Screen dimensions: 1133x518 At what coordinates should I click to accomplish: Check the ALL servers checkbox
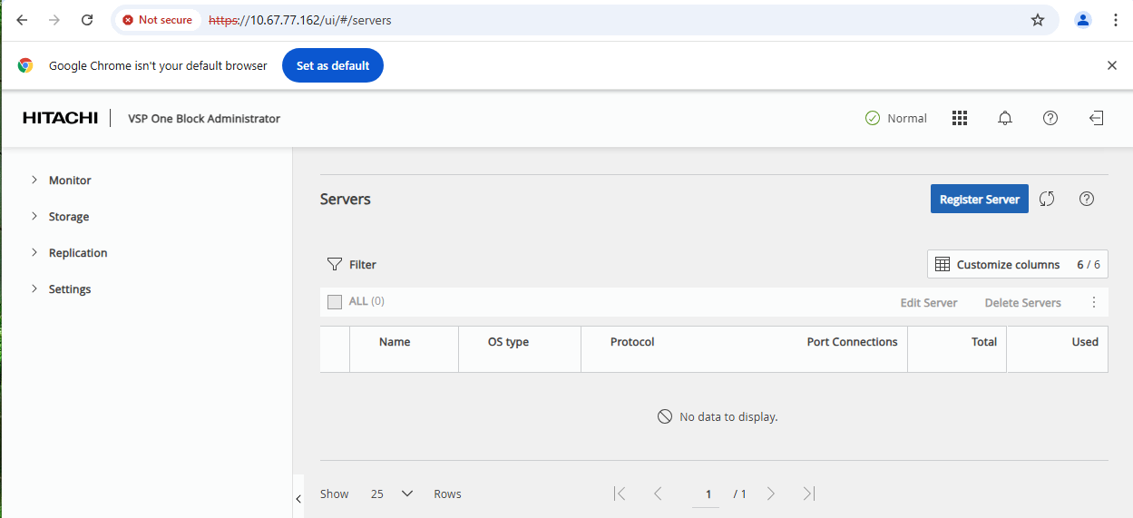335,302
